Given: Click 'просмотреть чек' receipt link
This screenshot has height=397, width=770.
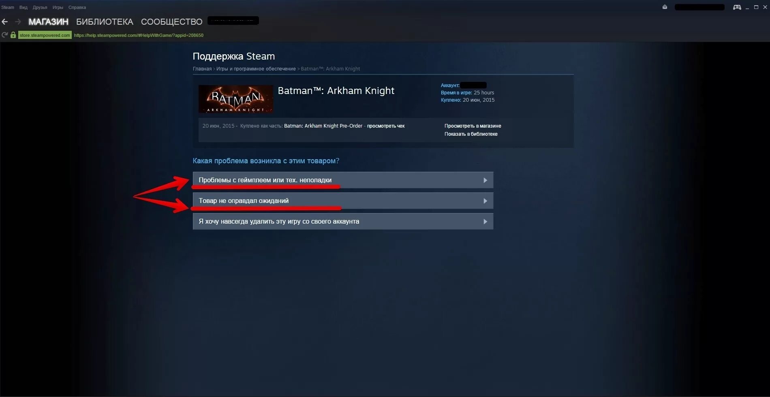Looking at the screenshot, I should point(386,126).
